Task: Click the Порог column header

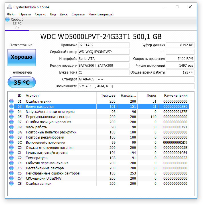Action: pos(148,96)
